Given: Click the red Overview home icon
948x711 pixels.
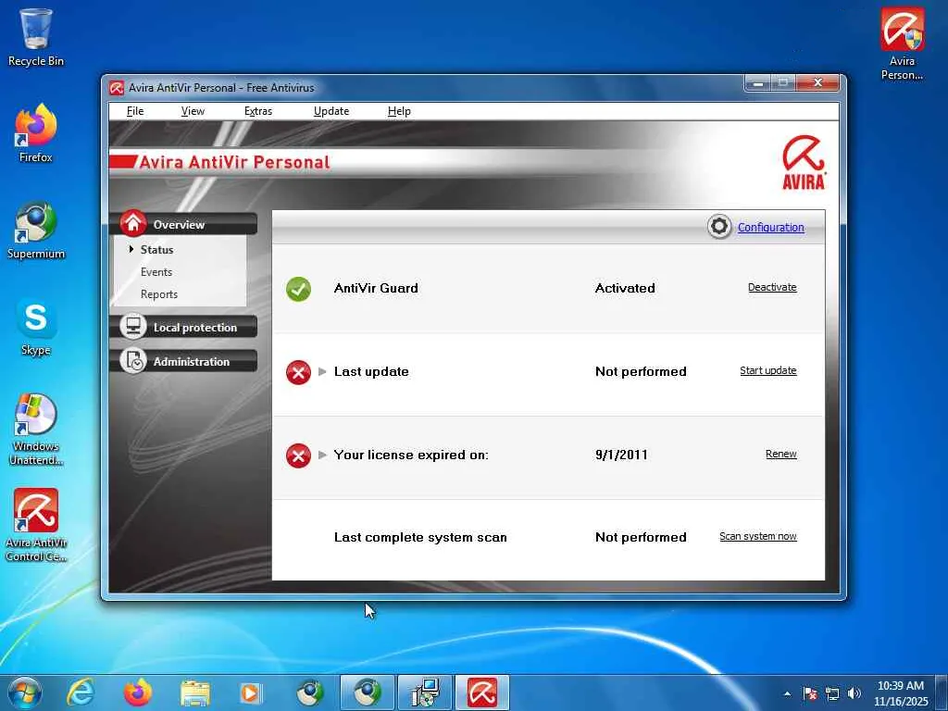Looking at the screenshot, I should [133, 223].
